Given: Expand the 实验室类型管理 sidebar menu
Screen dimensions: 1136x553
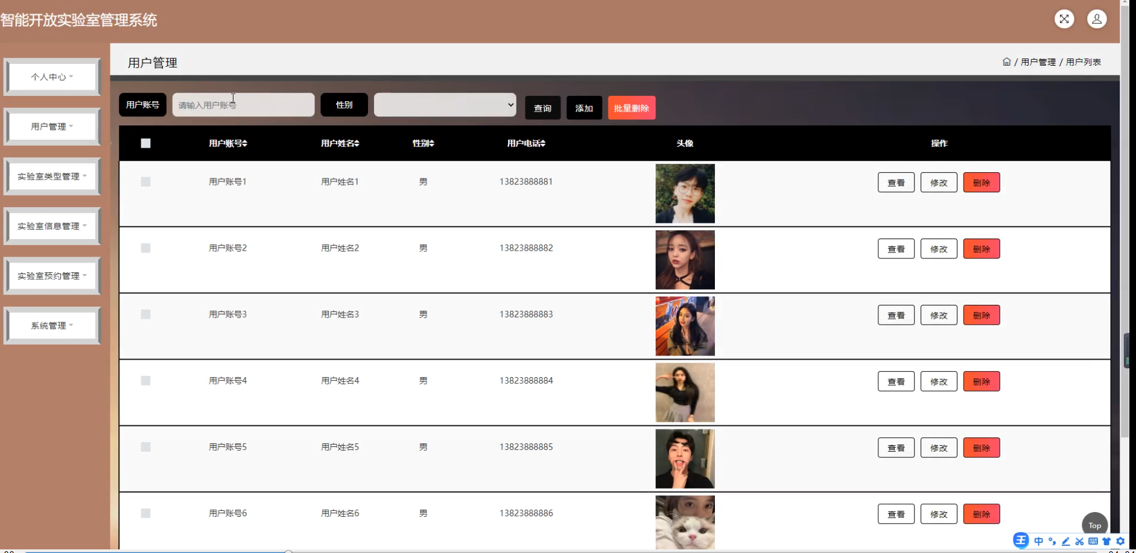Looking at the screenshot, I should 52,177.
